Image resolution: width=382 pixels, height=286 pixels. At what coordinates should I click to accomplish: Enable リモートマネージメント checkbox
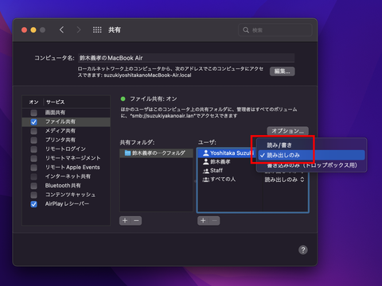[x=33, y=158]
